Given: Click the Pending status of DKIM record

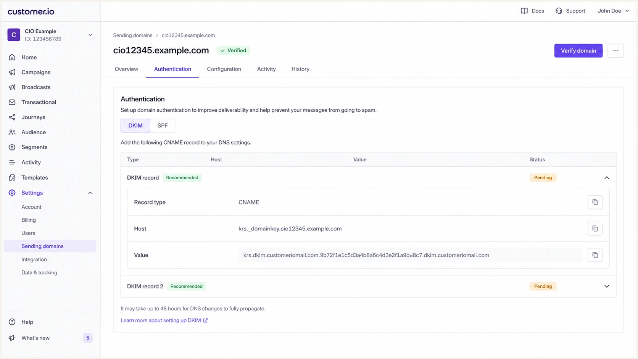Looking at the screenshot, I should click(543, 178).
